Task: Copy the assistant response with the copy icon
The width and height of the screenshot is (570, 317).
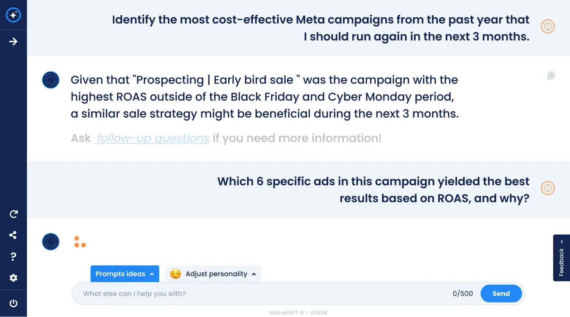Action: (551, 75)
